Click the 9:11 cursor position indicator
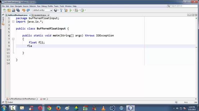Screen dimensions: 199x111 pyautogui.click(x=186, y=102)
